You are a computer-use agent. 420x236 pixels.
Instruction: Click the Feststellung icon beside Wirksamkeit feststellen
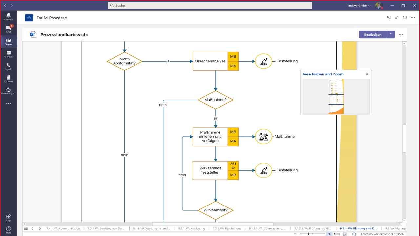point(263,170)
